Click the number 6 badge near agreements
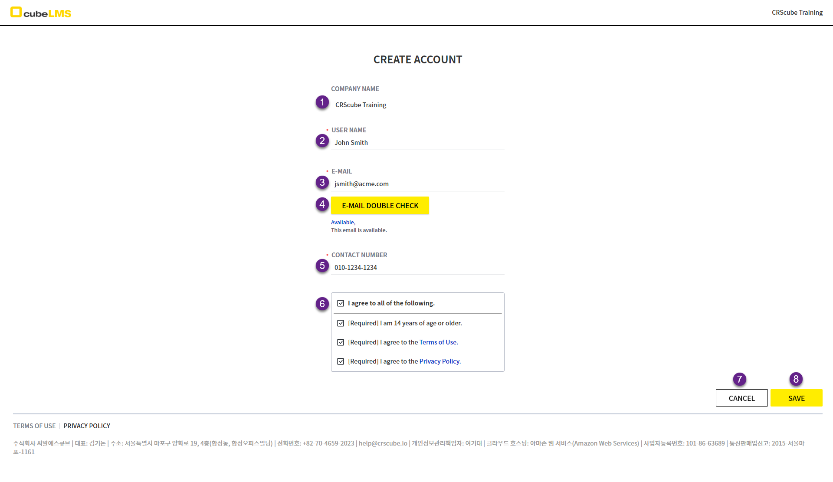833x482 pixels. tap(322, 304)
